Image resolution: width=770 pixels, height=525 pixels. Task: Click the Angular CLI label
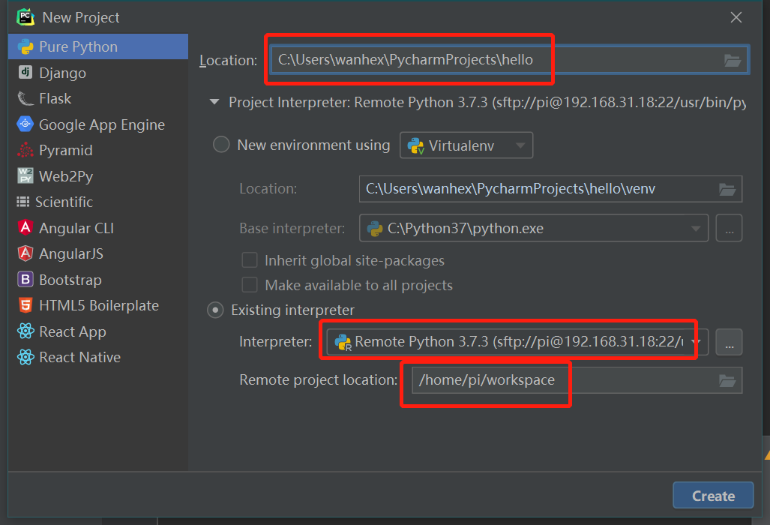(76, 228)
